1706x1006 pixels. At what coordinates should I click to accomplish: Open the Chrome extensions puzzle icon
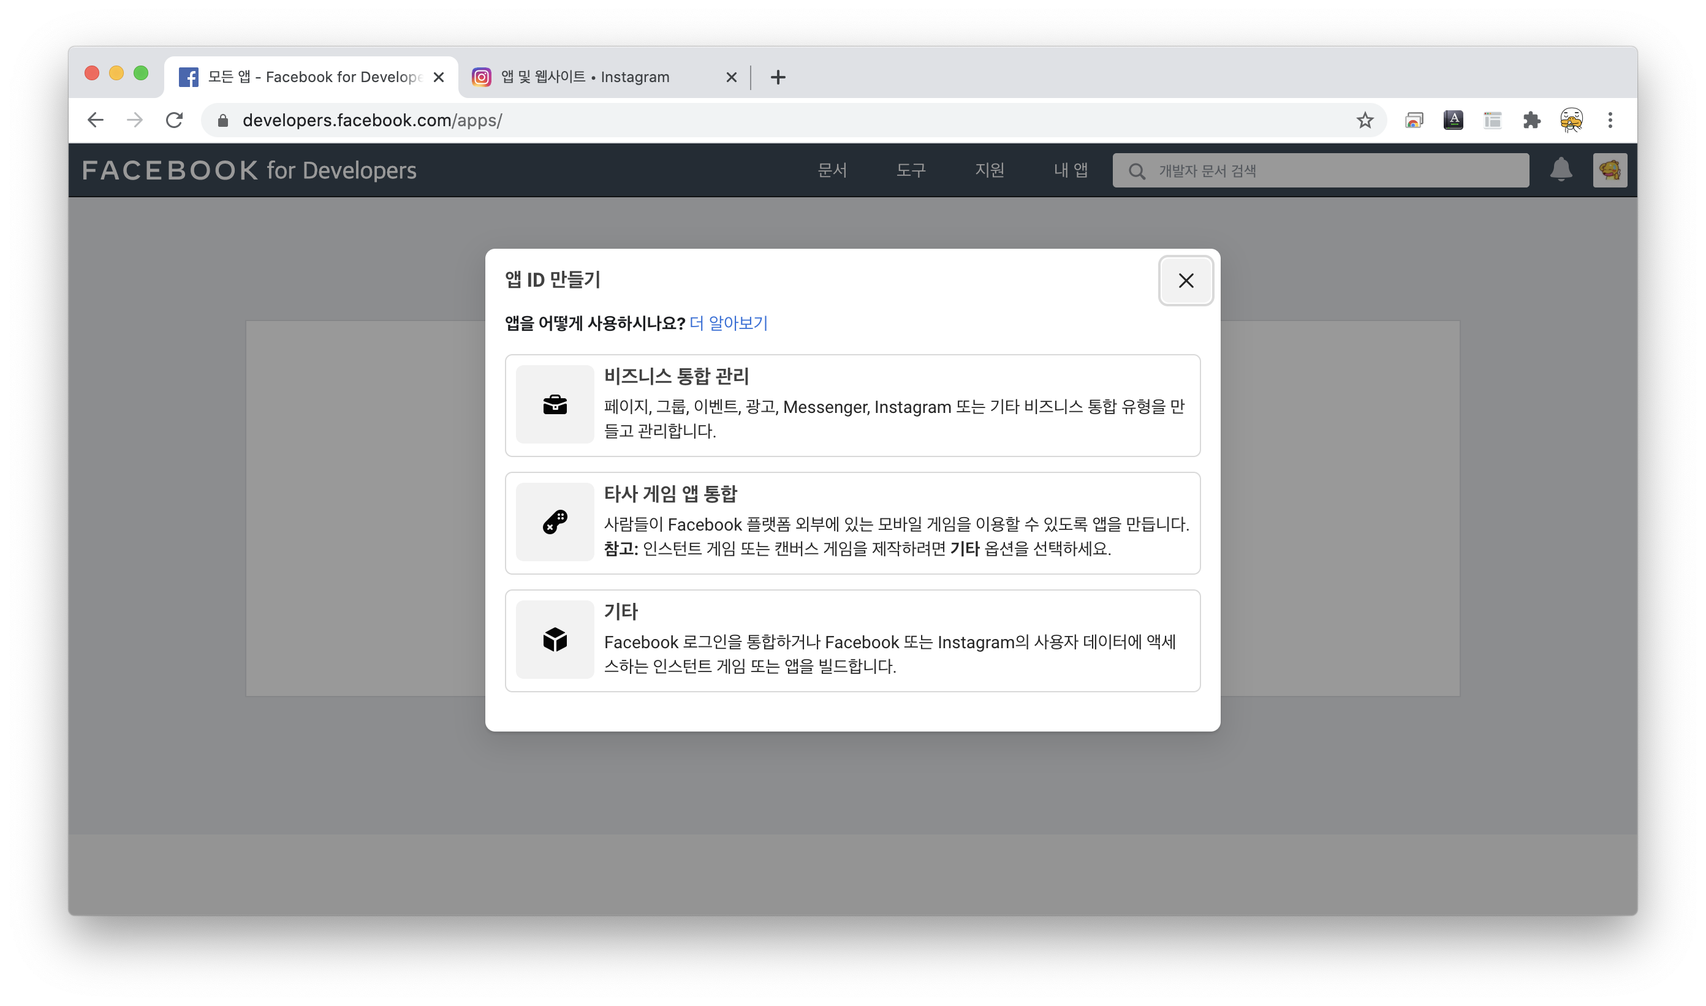pos(1531,121)
